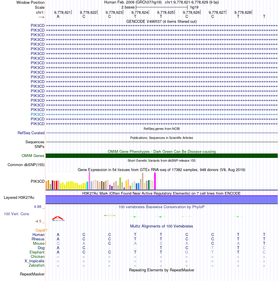Click the Elephant species label
Image resolution: width=278 pixels, height=281 pixels.
[37, 252]
